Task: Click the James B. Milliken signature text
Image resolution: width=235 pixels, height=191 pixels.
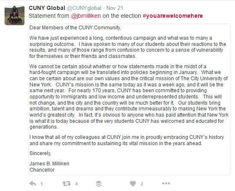Action: [49, 164]
